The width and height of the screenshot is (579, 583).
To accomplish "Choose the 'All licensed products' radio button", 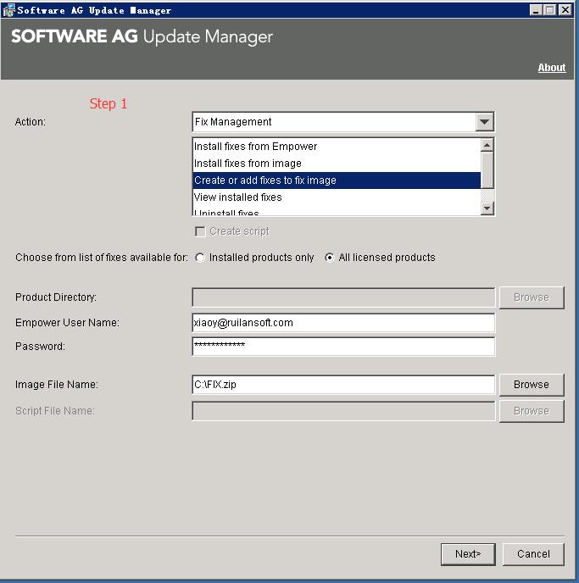I will point(330,258).
